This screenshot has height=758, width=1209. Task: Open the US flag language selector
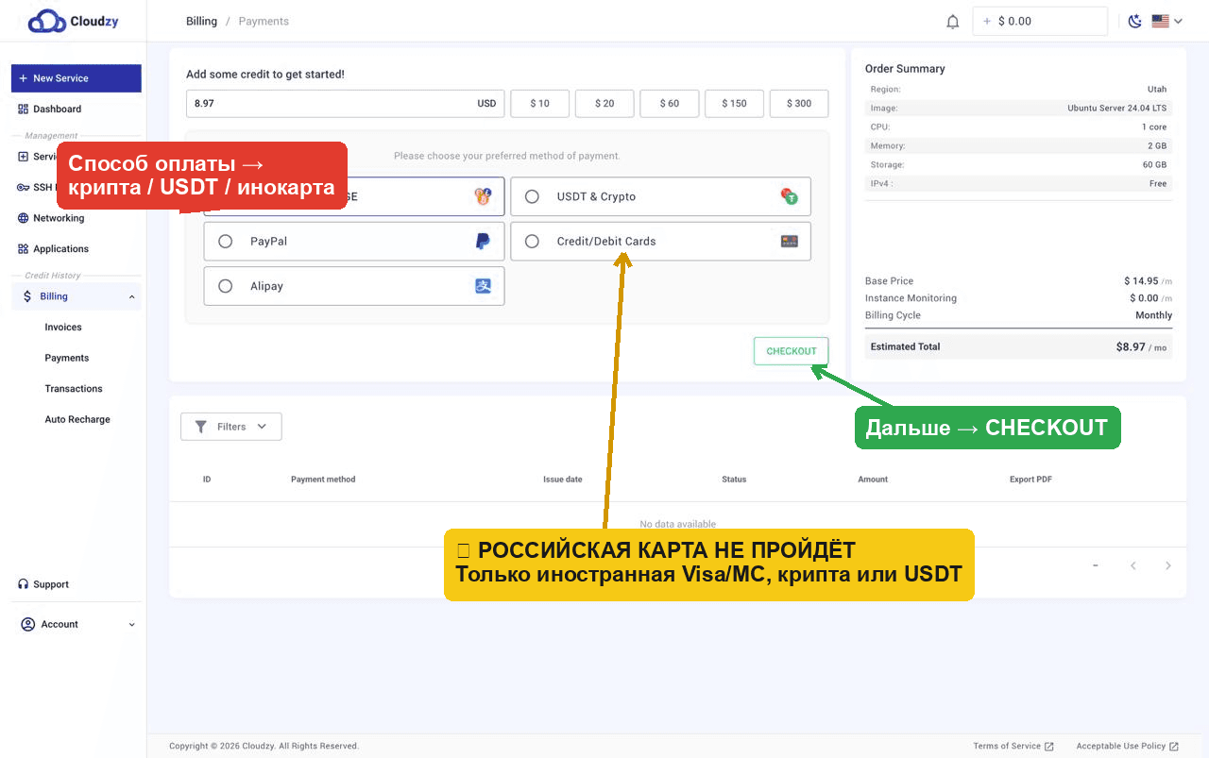point(1167,21)
